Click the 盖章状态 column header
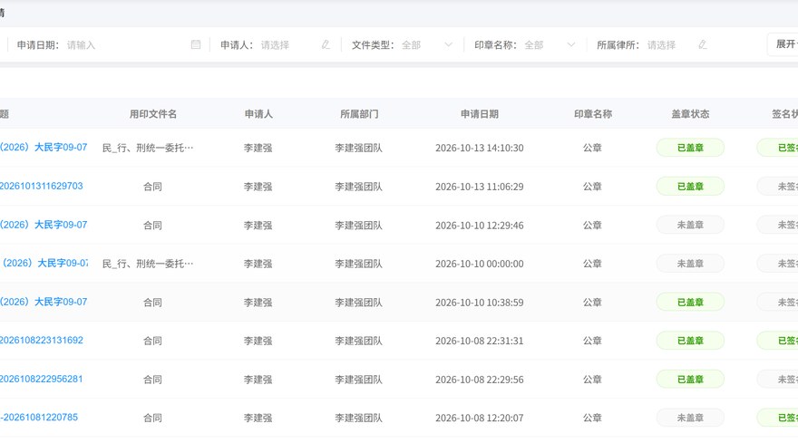The width and height of the screenshot is (798, 443). coord(690,114)
